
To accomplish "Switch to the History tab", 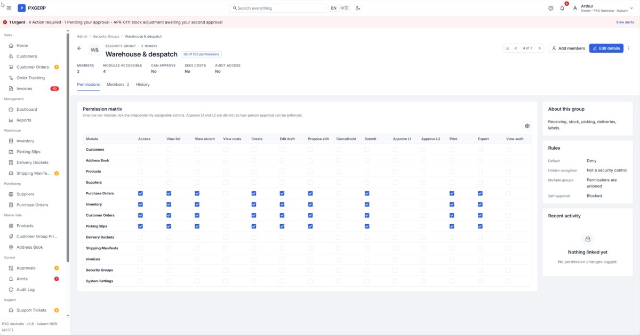I will [142, 85].
